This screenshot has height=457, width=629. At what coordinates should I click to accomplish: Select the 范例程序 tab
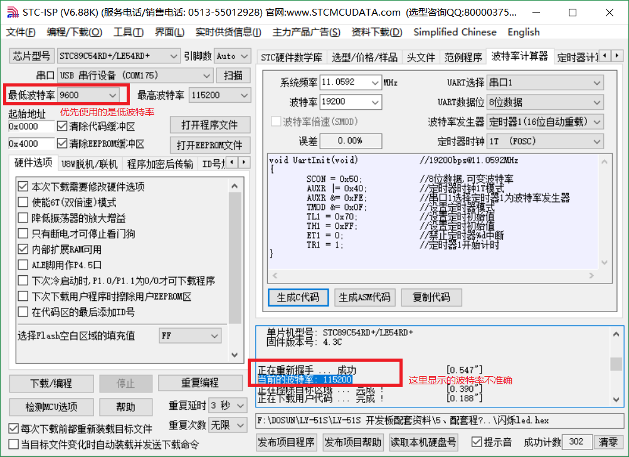(463, 58)
